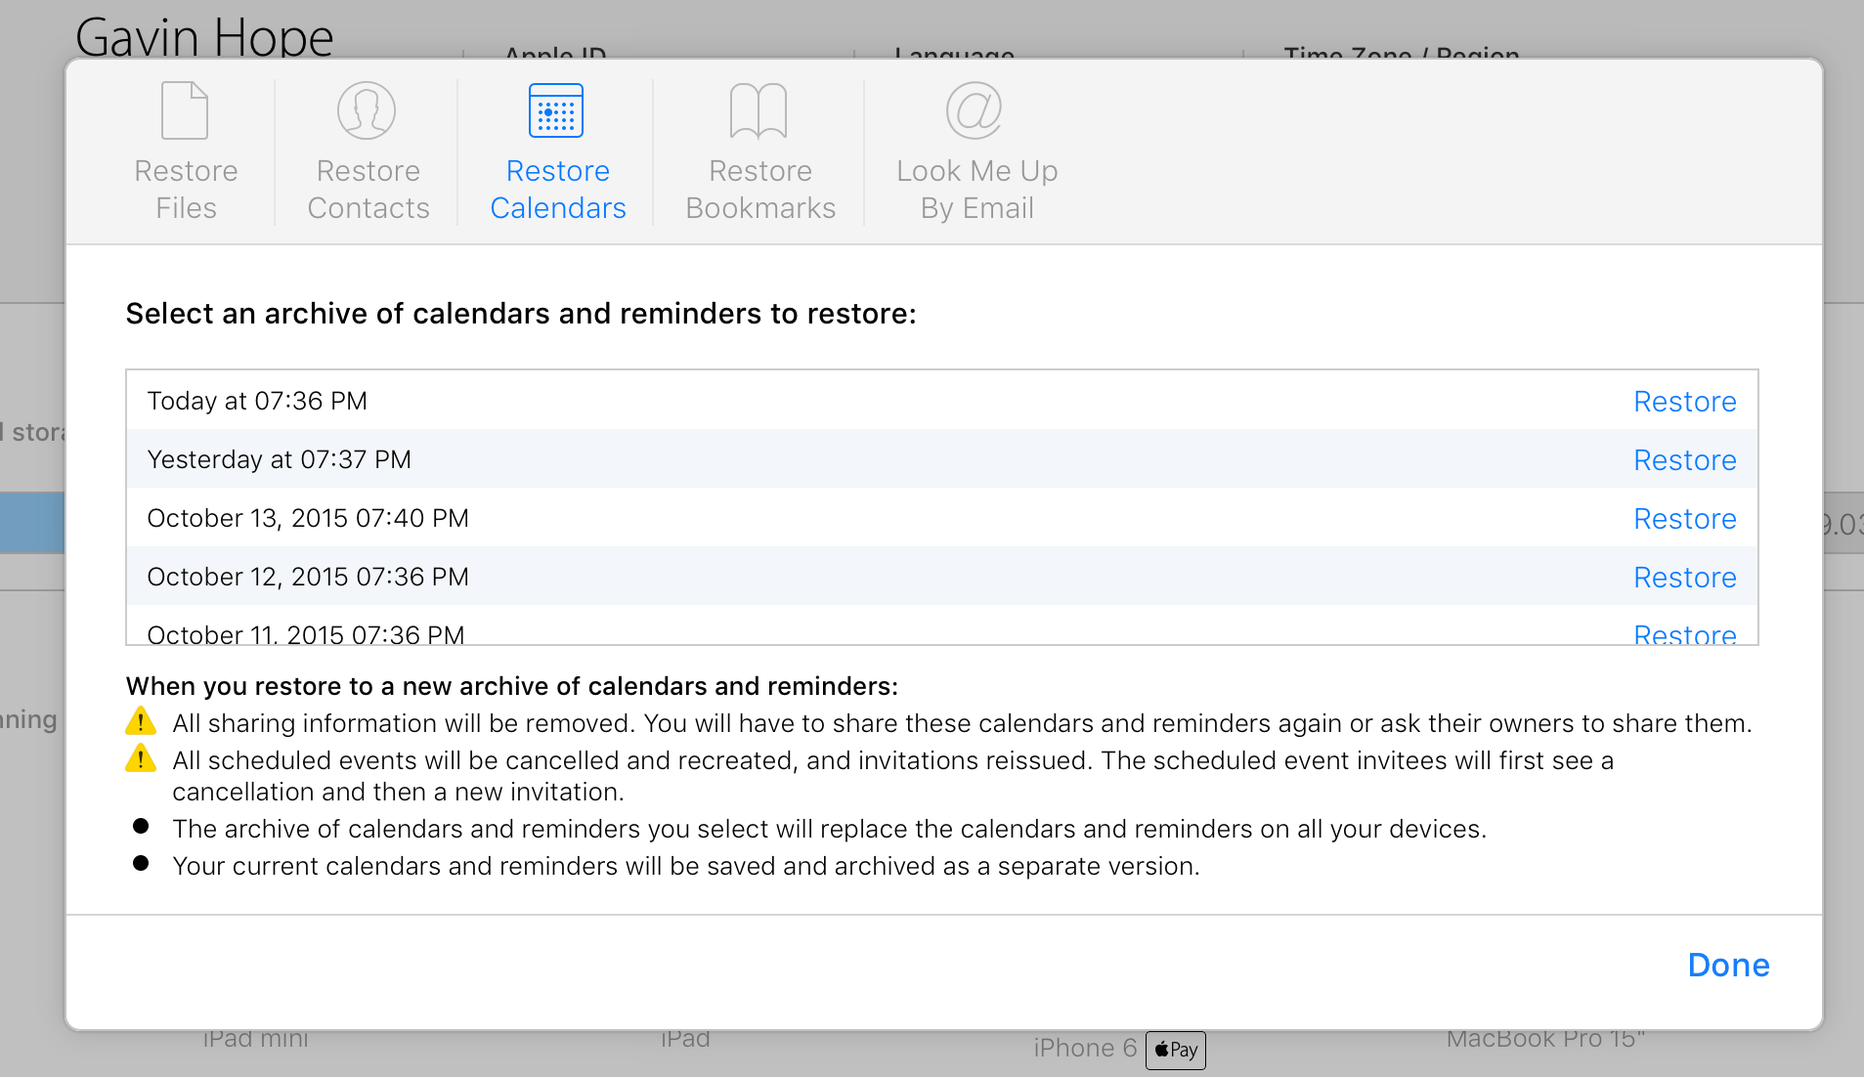Viewport: 1864px width, 1077px height.
Task: Click the Apple Pay badge beside iPhone 6
Action: [1176, 1050]
